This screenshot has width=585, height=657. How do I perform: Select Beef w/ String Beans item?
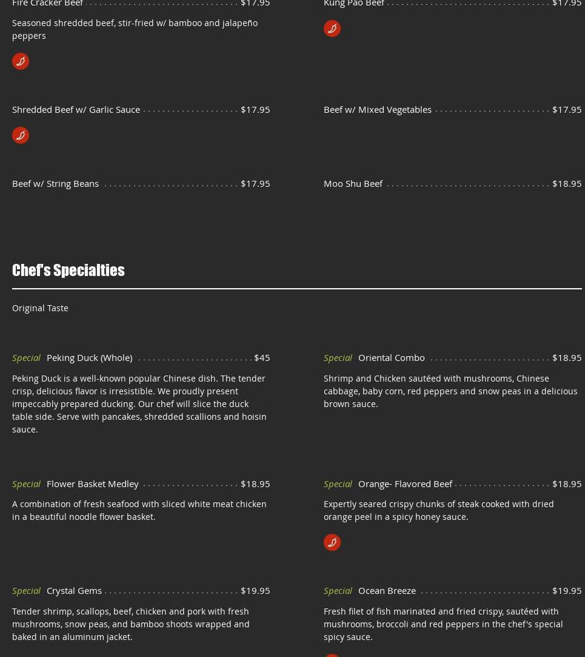pyautogui.click(x=55, y=184)
